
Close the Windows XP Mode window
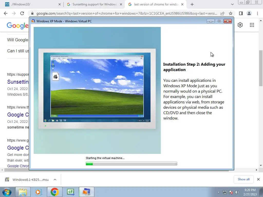(228, 21)
